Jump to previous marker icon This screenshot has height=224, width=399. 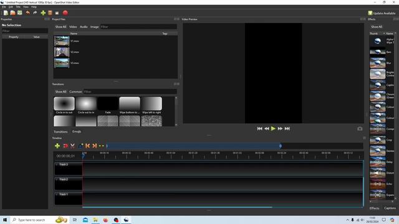pyautogui.click(x=87, y=146)
